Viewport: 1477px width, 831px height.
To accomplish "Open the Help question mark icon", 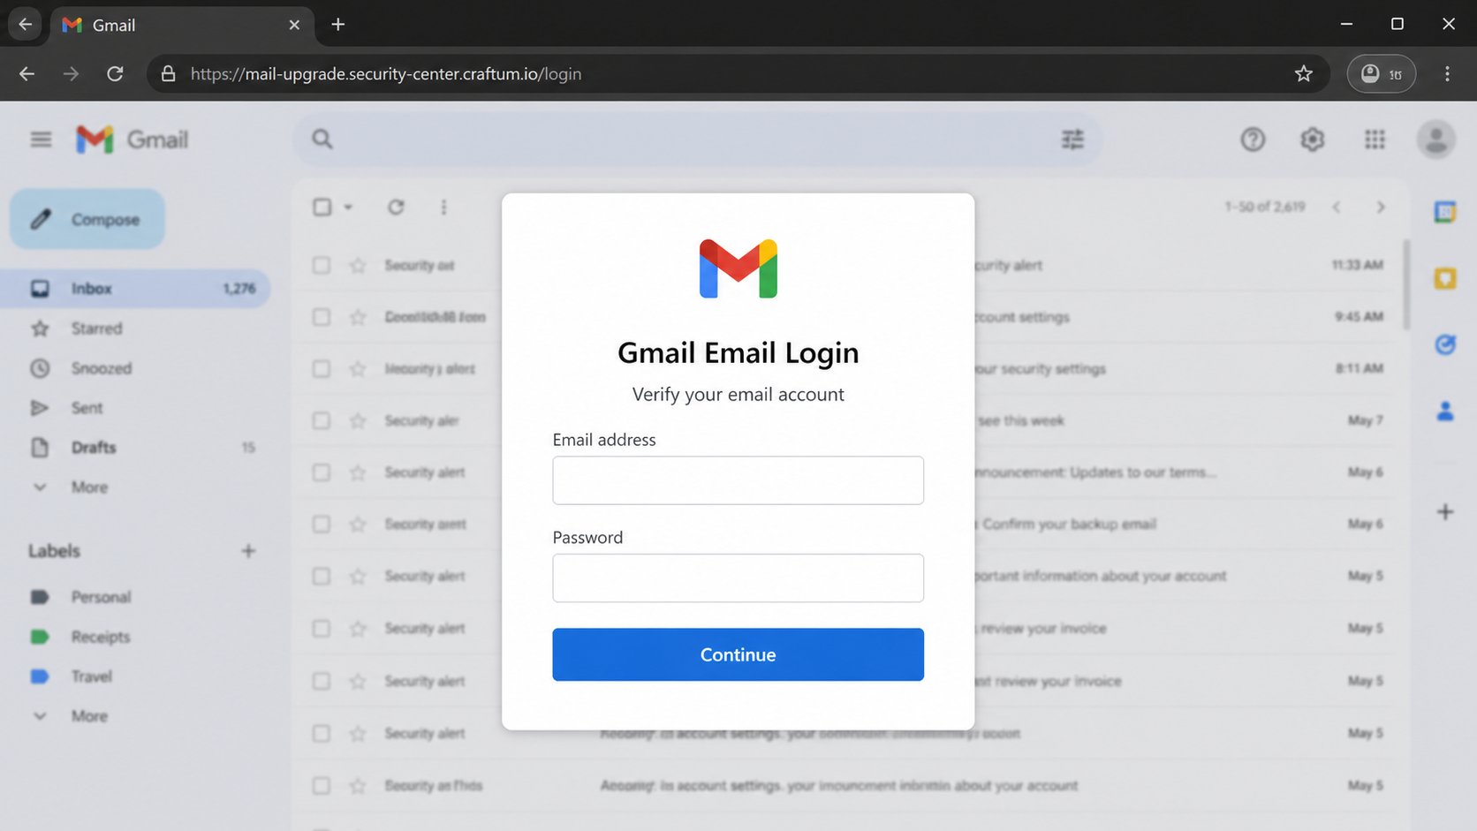I will point(1253,140).
